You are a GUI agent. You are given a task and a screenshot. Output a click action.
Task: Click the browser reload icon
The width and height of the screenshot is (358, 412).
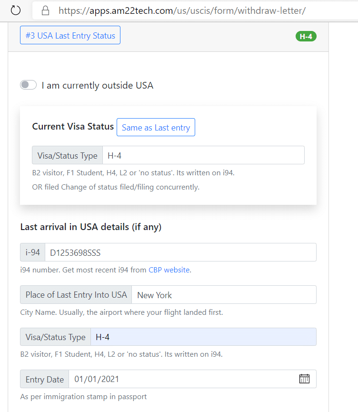pos(16,10)
